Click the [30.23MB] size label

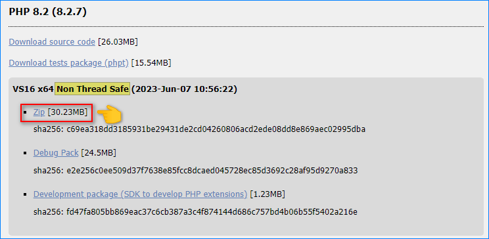tap(68, 112)
